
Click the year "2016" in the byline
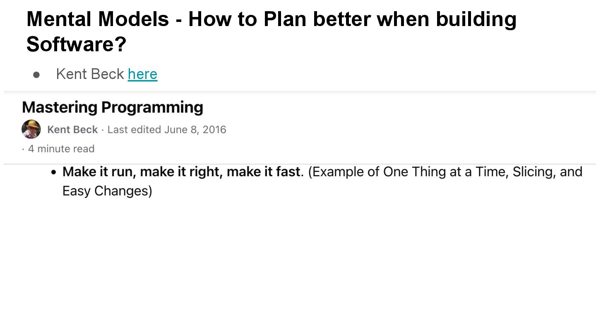pyautogui.click(x=214, y=129)
